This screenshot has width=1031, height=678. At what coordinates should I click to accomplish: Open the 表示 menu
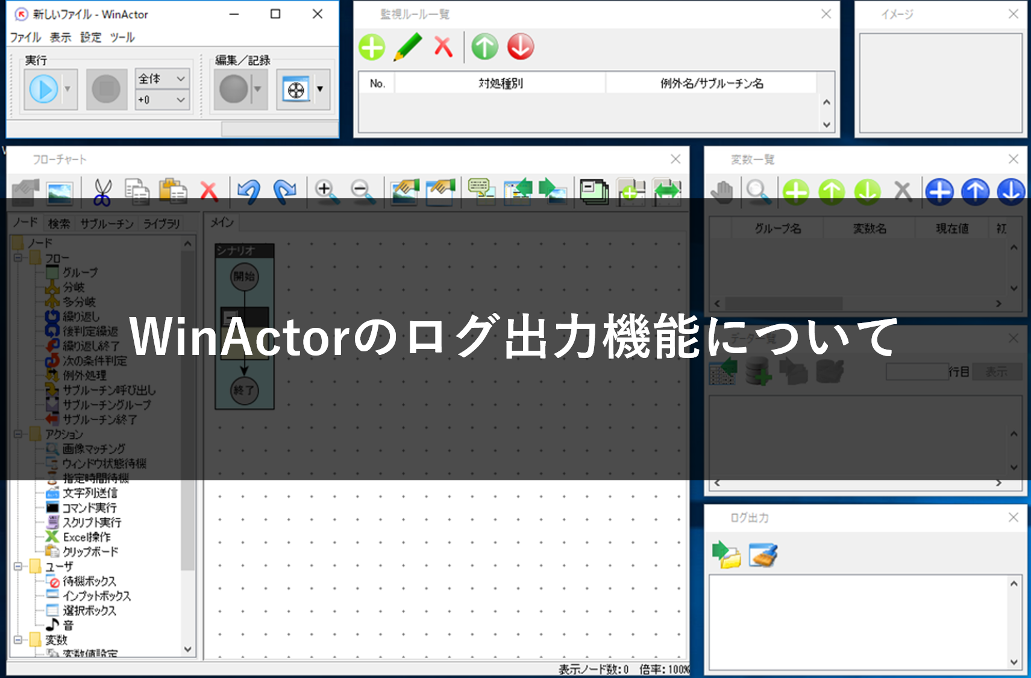click(60, 37)
